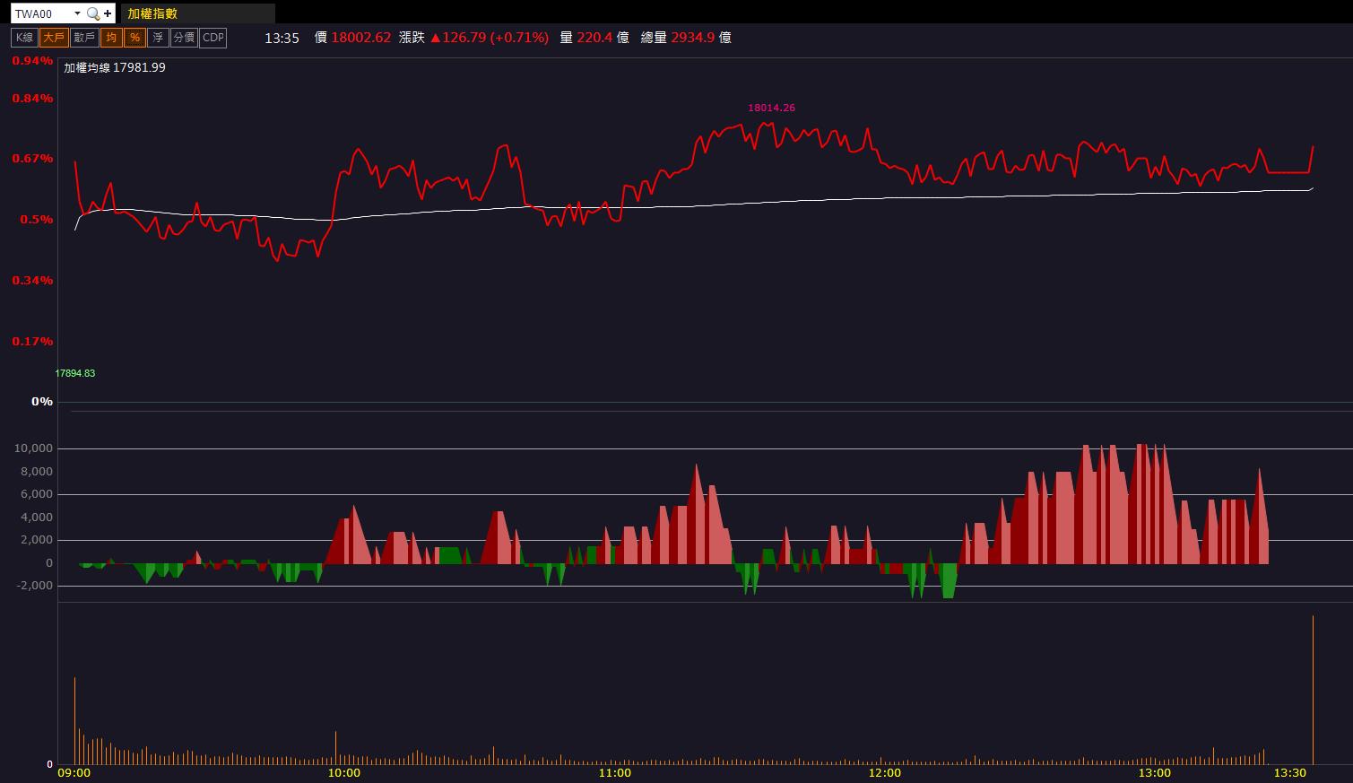Screen dimensions: 1353x783
Task: Click the 漲跌 ▲126.79 change readout
Action: coord(473,38)
